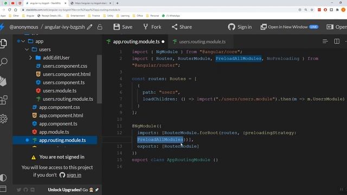This screenshot has width=347, height=195.
Task: Open users.module.ts file
Action: click(x=60, y=90)
